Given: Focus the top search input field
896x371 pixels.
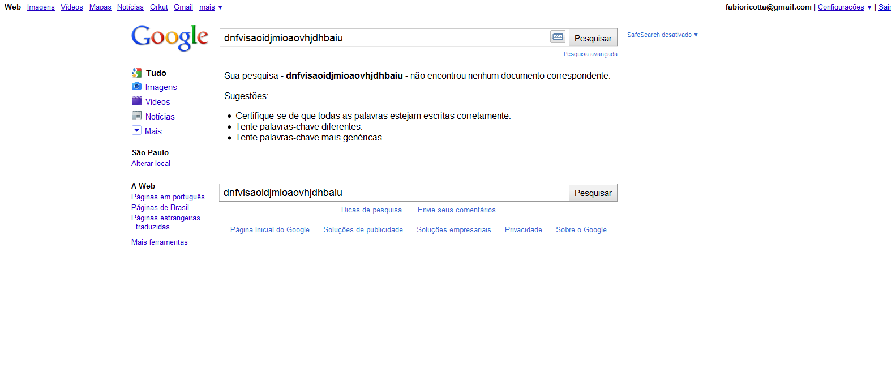Looking at the screenshot, I should point(385,38).
